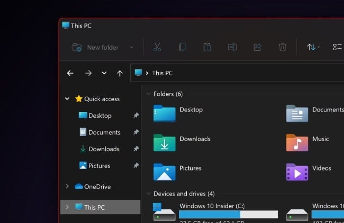
Task: Click the pin icon next to sidebar Desktop
Action: (136, 115)
